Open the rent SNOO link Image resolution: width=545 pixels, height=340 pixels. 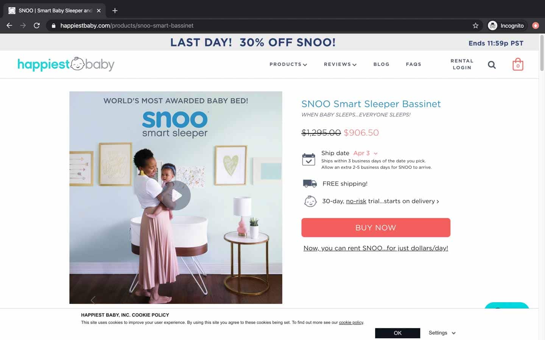click(x=376, y=248)
